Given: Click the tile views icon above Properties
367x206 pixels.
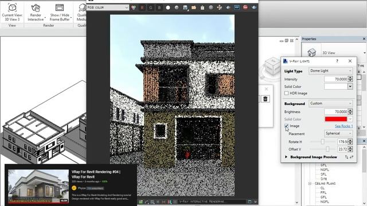Looking at the screenshot, I should coord(292,41).
